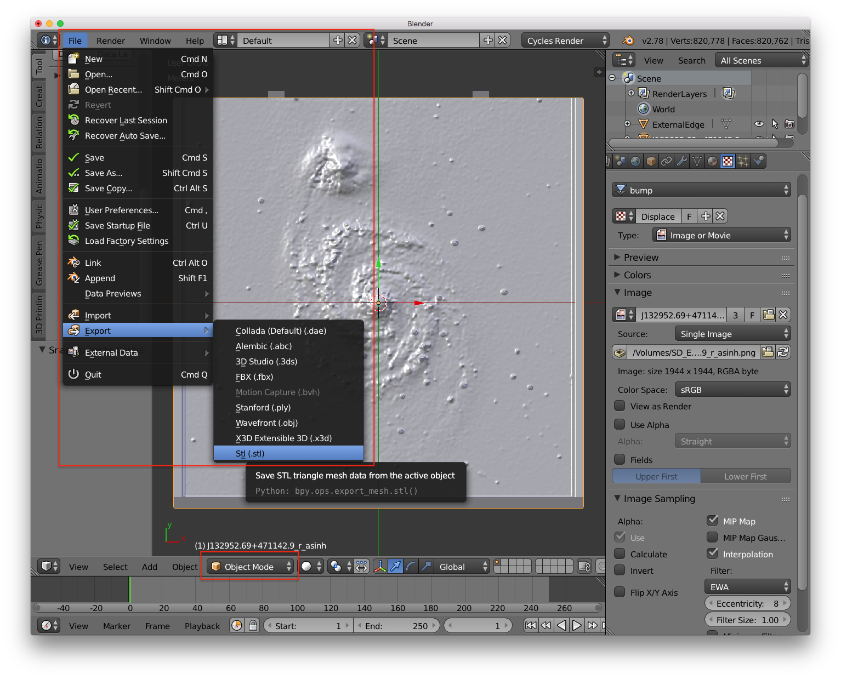
Task: Enable the Invert checkbox in Image Sampling
Action: click(620, 570)
